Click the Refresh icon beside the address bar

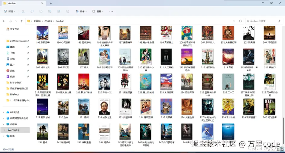tap(241, 21)
